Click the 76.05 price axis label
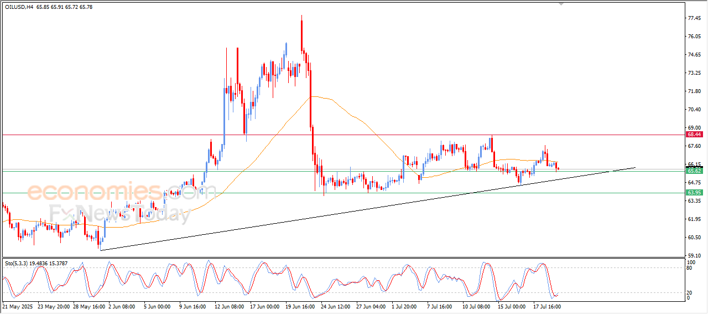708x314 pixels. coord(695,37)
